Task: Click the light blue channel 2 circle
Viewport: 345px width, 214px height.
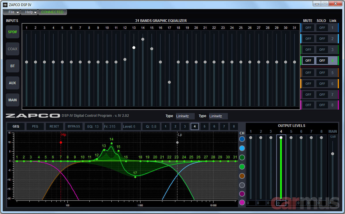Action: (242, 148)
